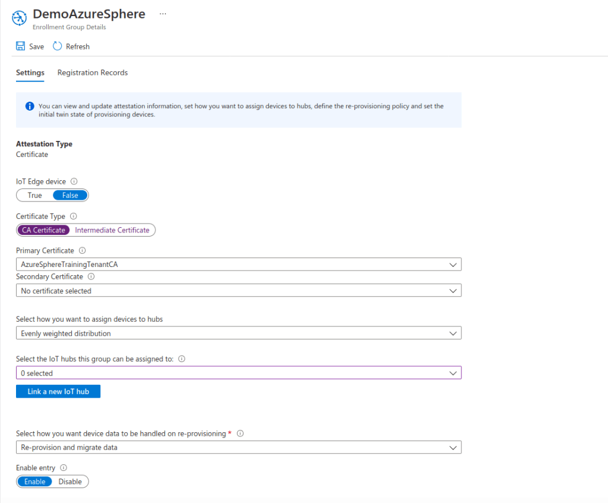
Task: Expand Evenly weighted distribution dropdown
Action: [x=238, y=334]
